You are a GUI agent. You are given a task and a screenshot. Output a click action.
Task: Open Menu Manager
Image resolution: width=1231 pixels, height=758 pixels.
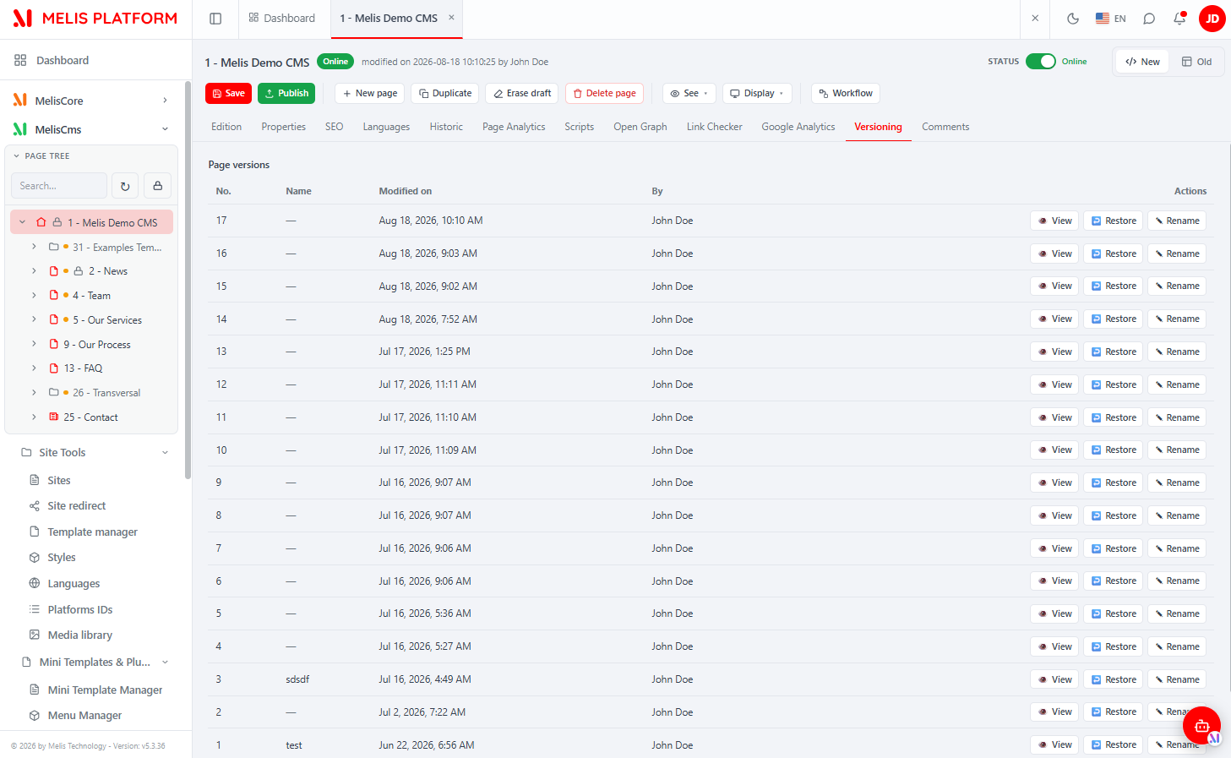(84, 715)
